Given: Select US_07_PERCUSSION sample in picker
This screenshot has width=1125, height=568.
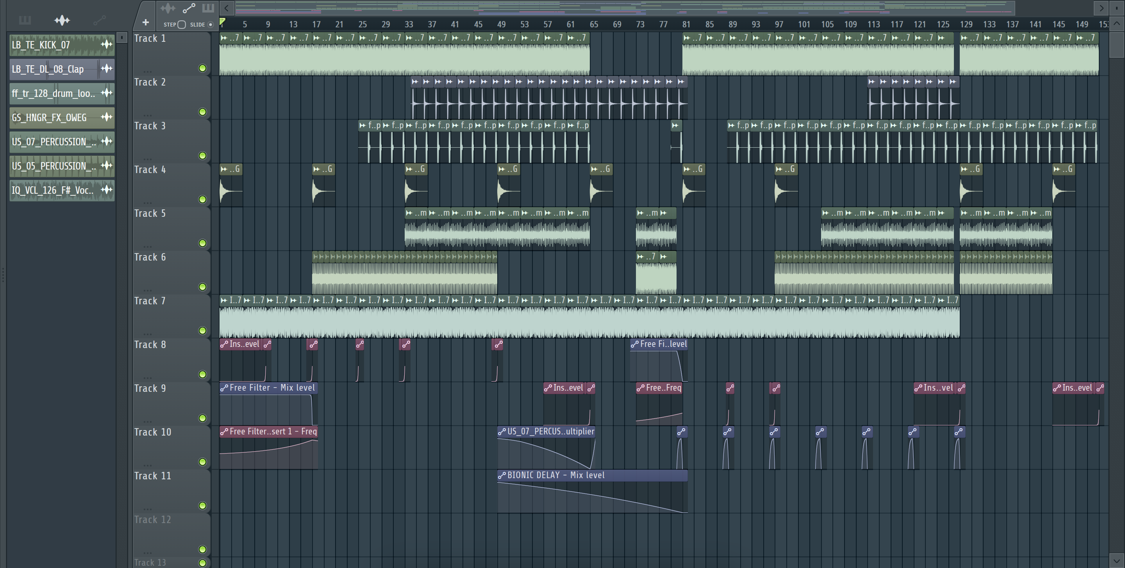Looking at the screenshot, I should tap(62, 142).
